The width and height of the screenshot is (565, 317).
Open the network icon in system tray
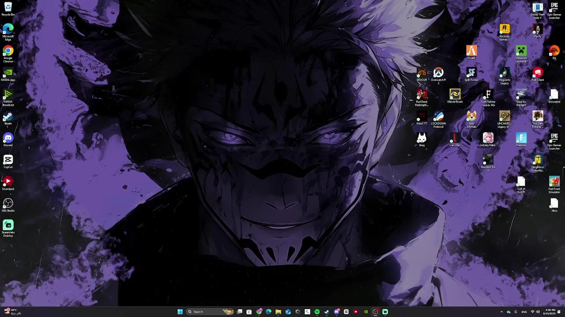tap(532, 312)
